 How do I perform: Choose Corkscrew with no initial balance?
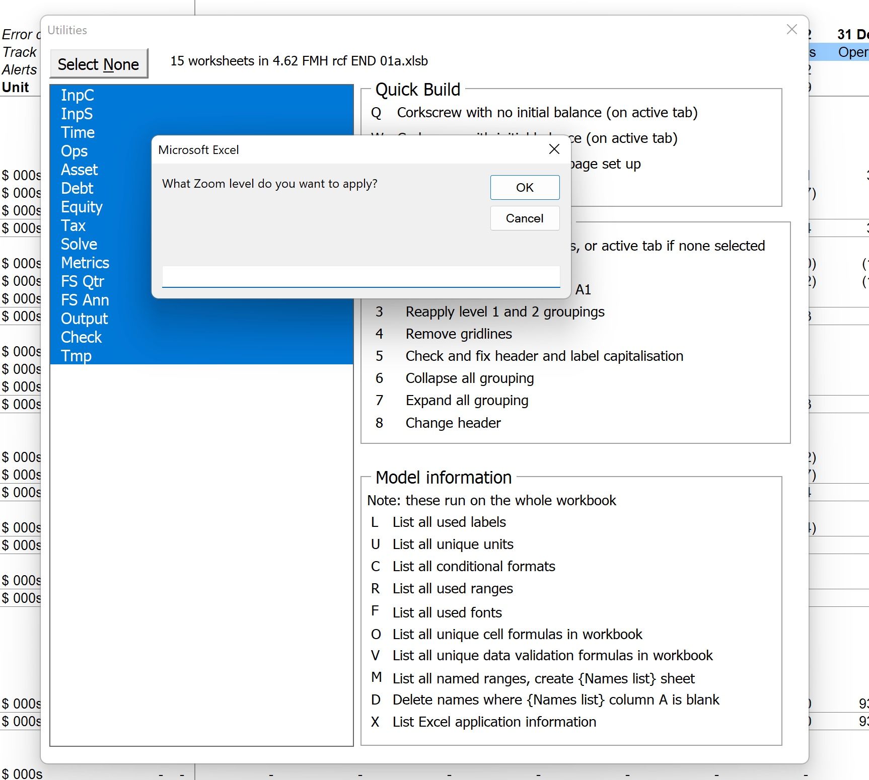point(547,113)
